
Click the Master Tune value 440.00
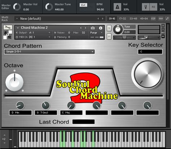59,9
